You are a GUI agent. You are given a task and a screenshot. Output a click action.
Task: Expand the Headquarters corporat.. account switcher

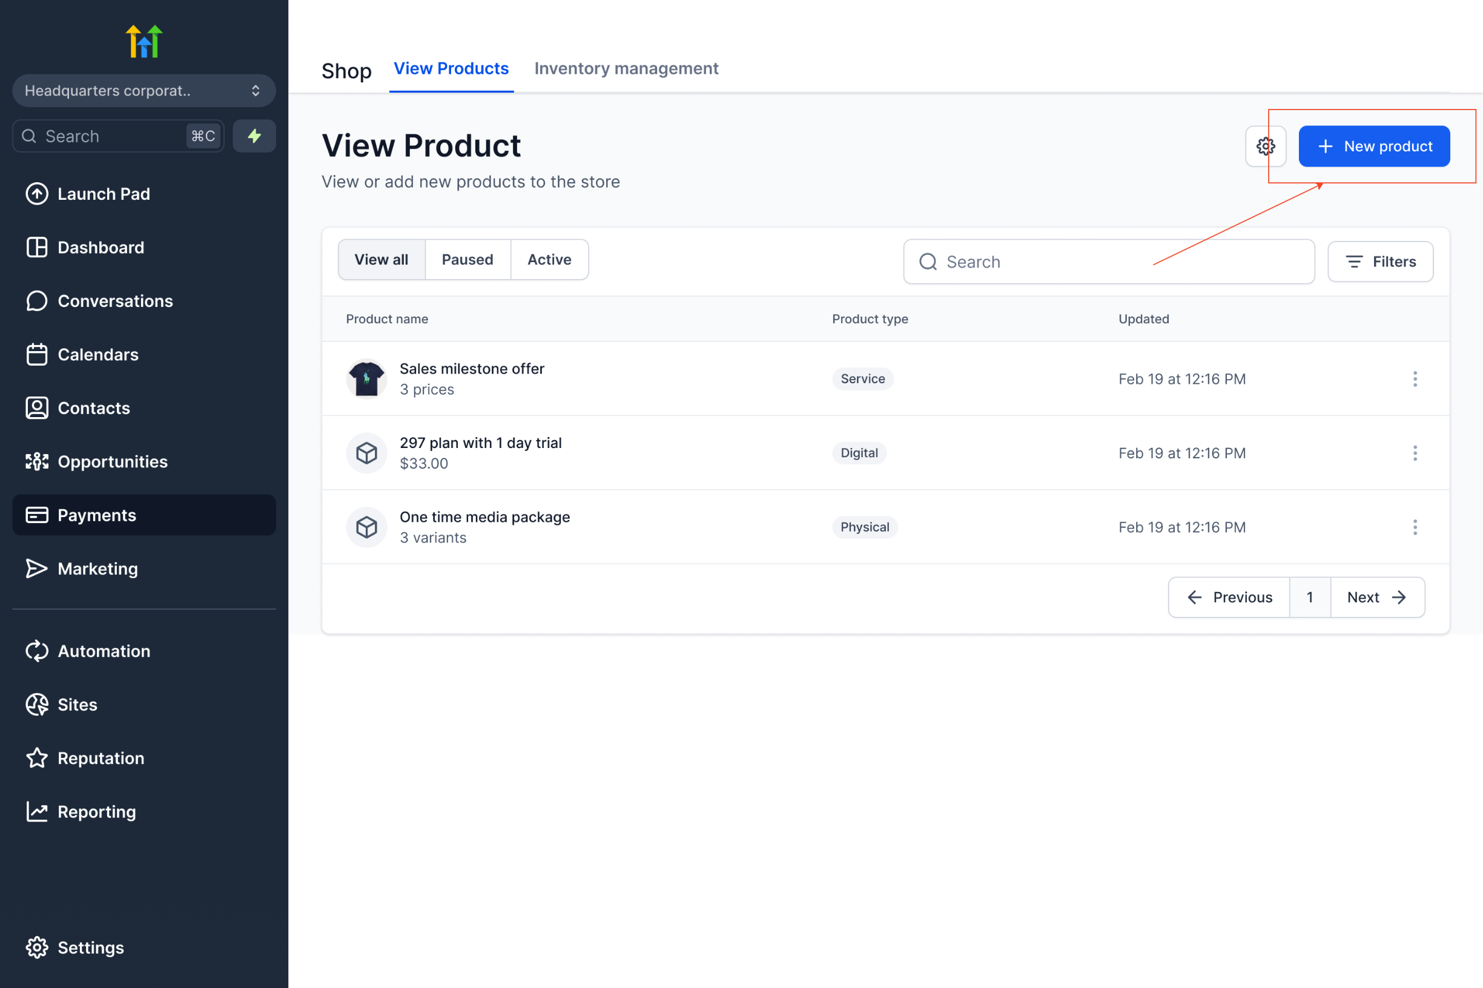pyautogui.click(x=144, y=91)
